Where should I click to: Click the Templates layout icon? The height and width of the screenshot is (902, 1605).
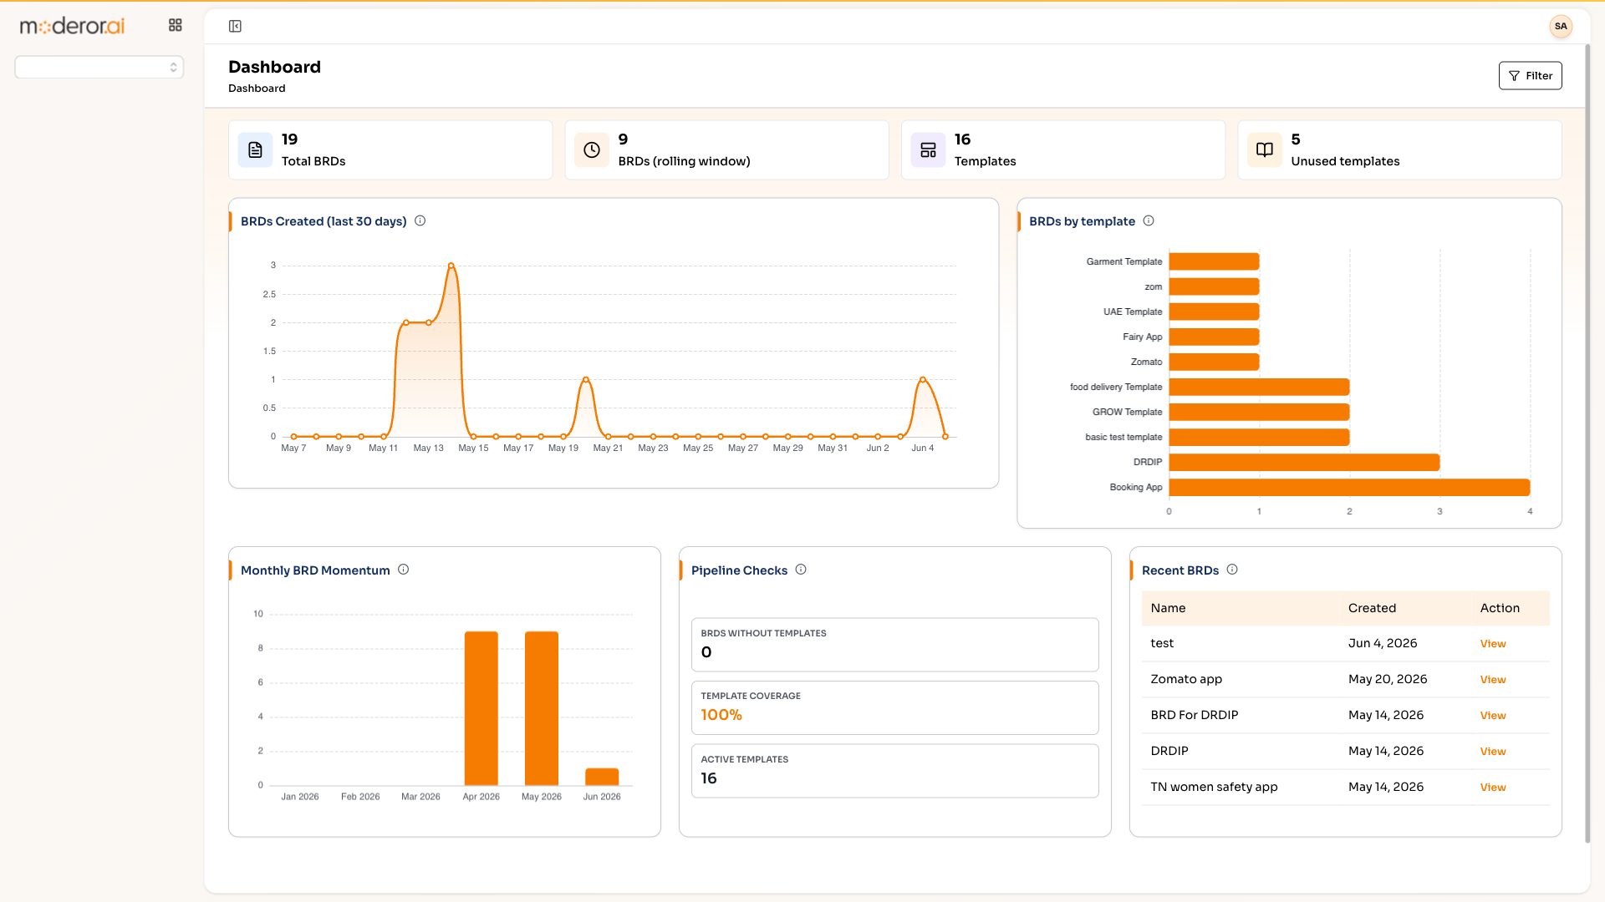[928, 149]
